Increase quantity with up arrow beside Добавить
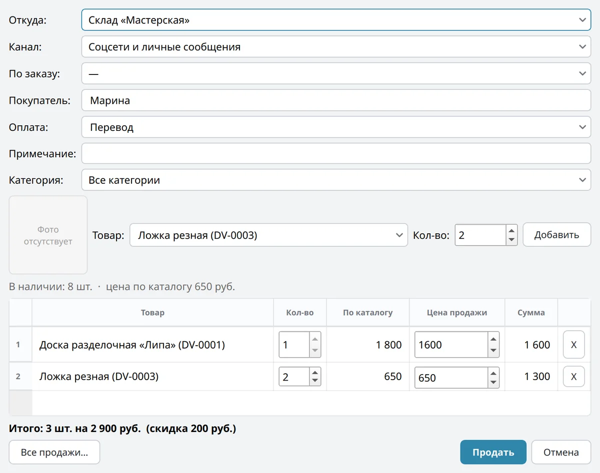This screenshot has height=473, width=600. pyautogui.click(x=511, y=230)
